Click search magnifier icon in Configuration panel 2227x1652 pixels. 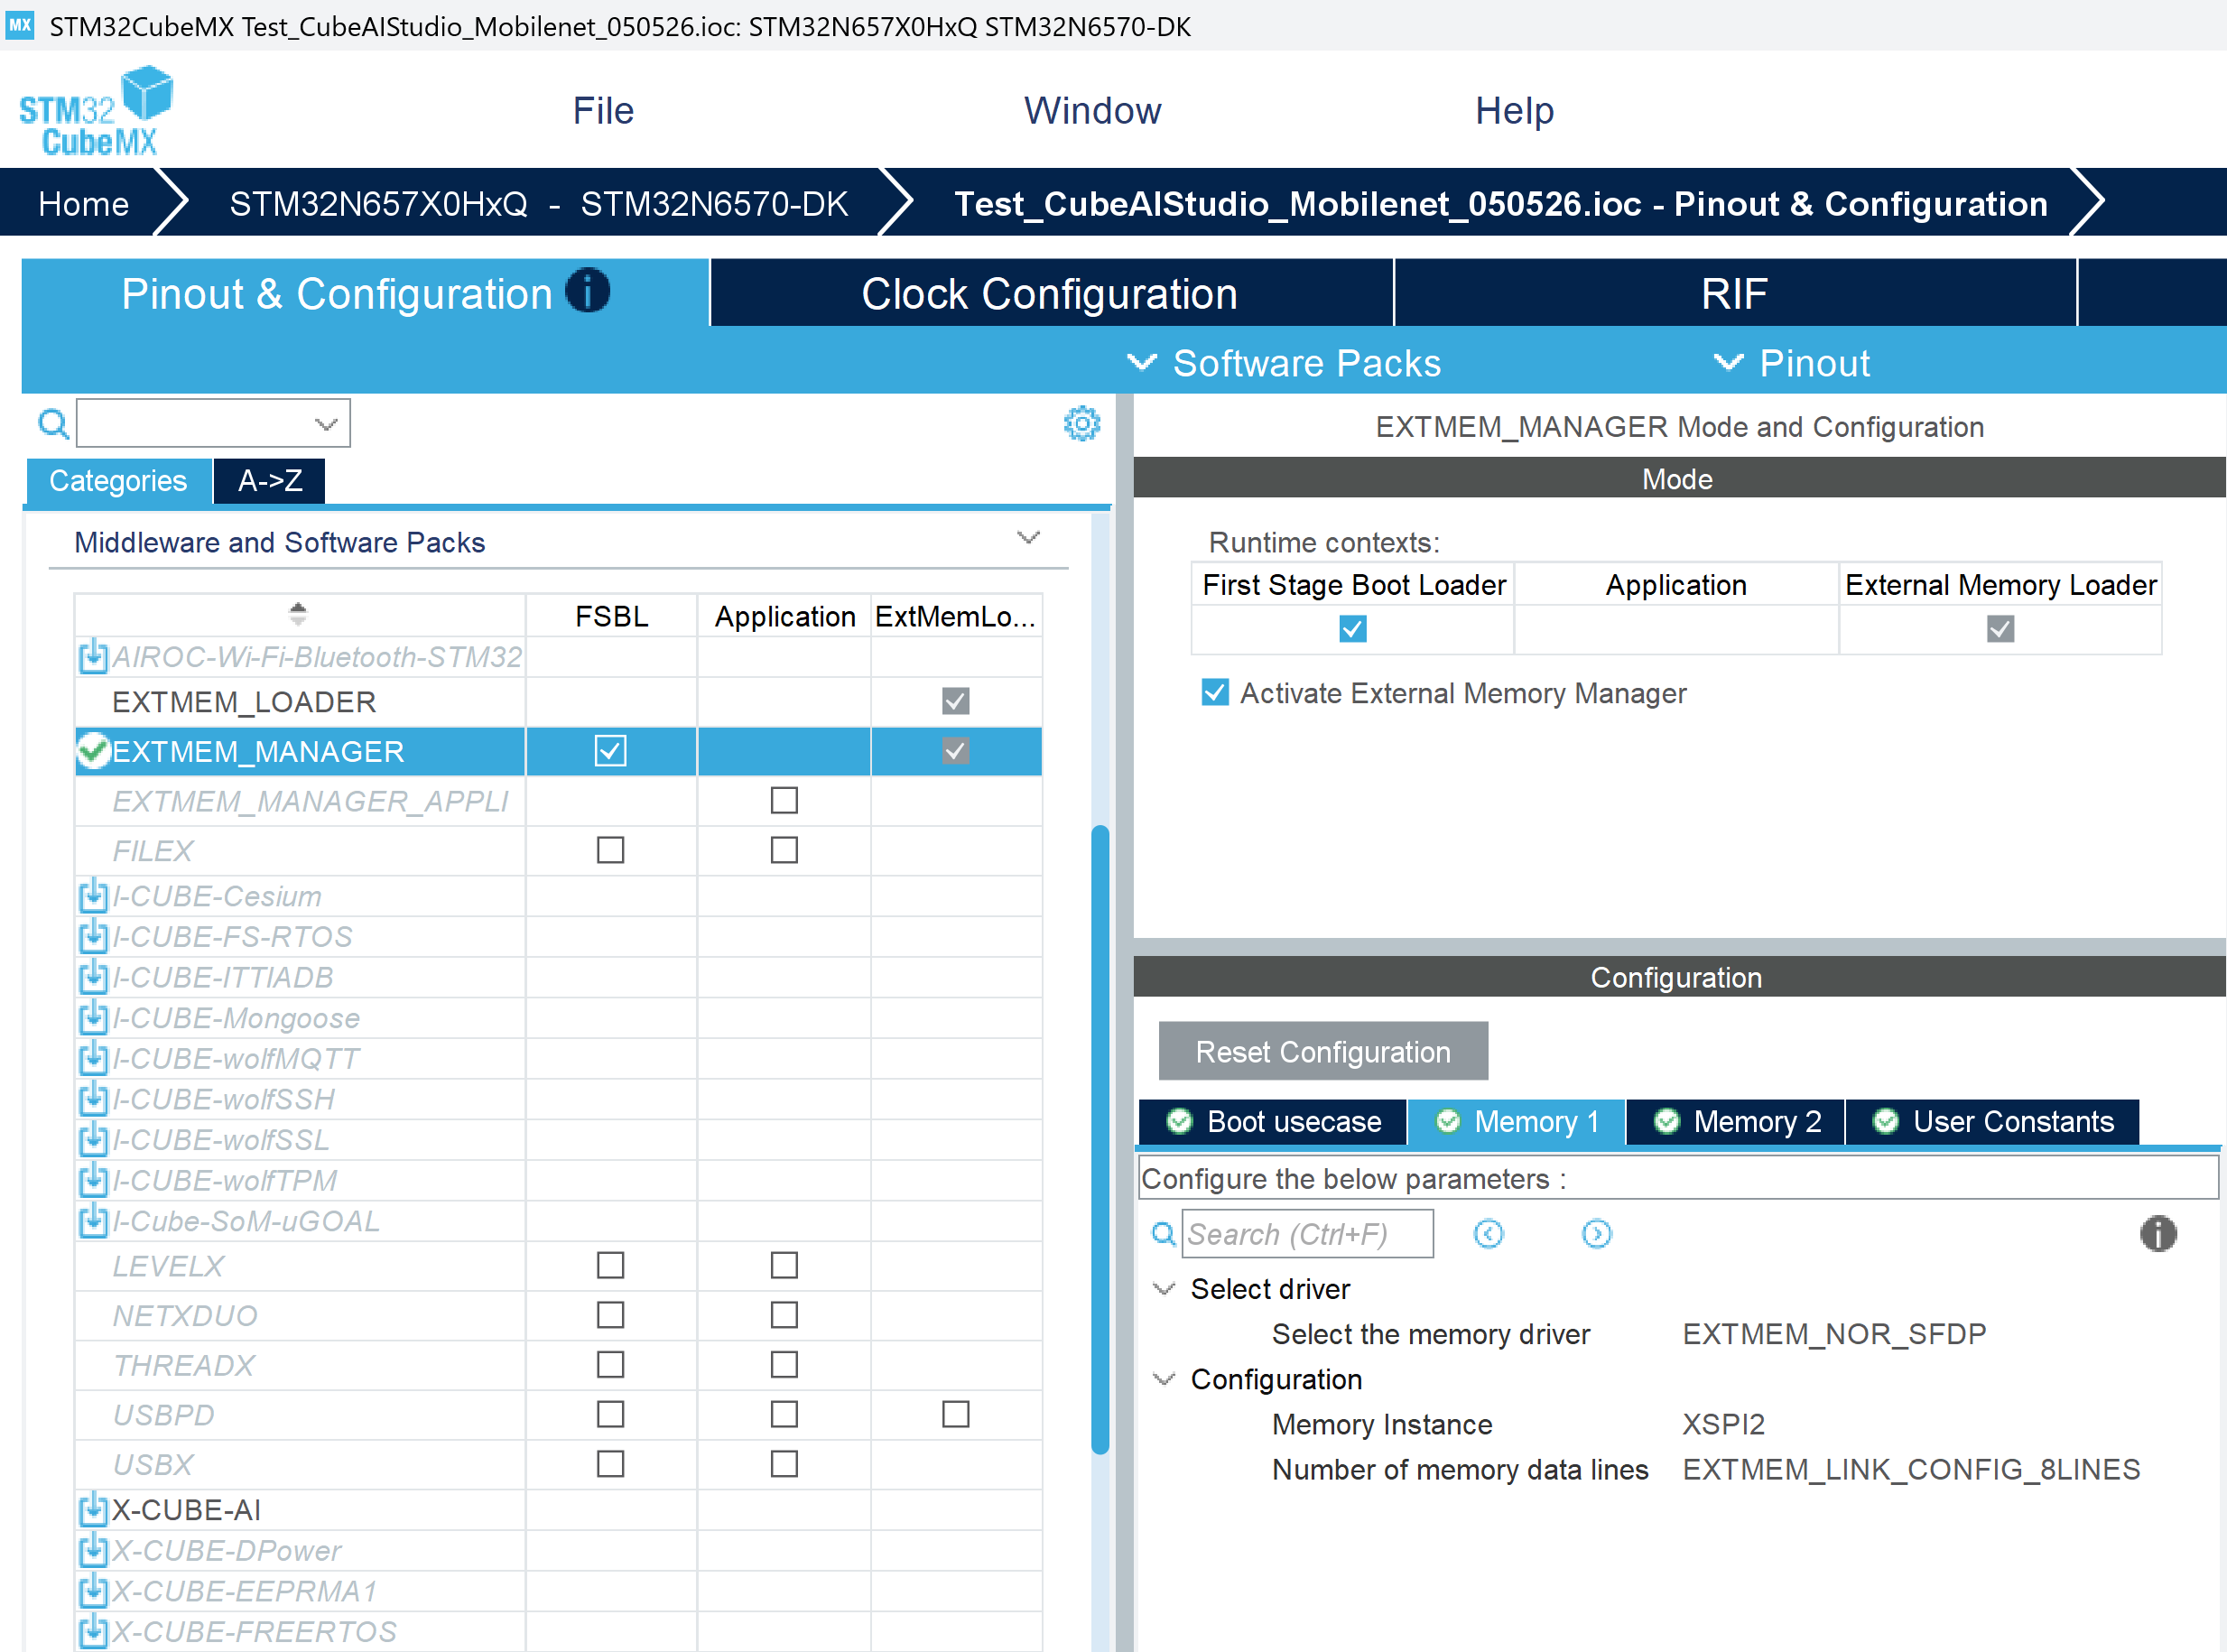(x=1163, y=1234)
